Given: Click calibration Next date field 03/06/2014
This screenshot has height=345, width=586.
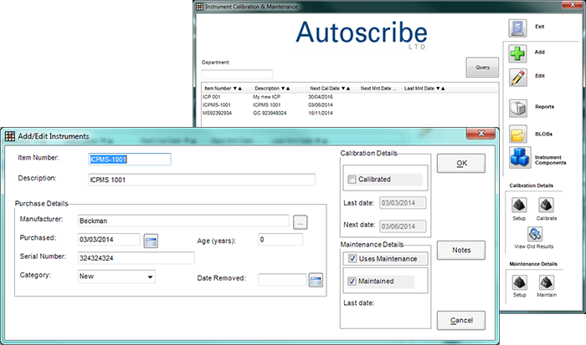Looking at the screenshot, I should pos(403,226).
